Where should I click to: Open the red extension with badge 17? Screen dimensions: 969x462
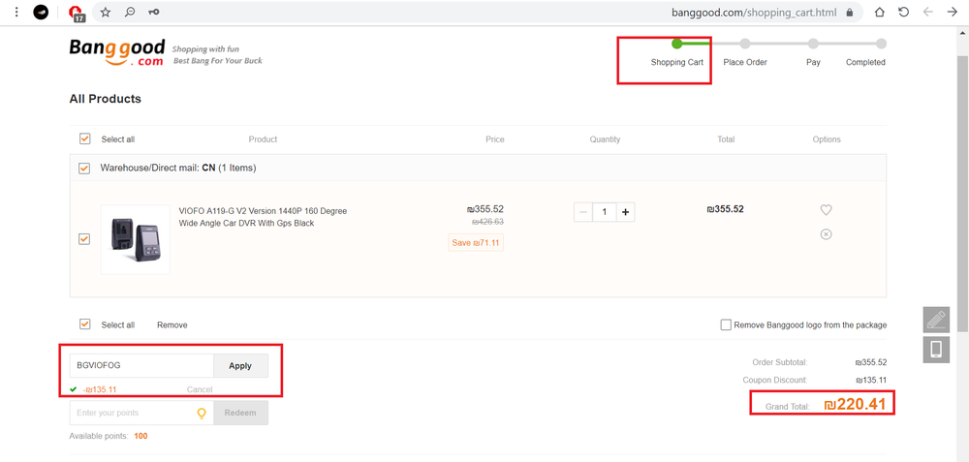pos(77,13)
